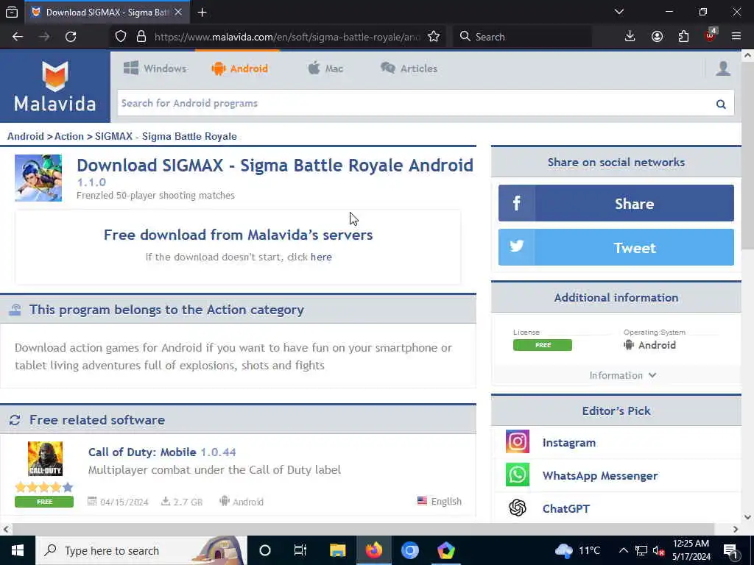Open a new browser tab
This screenshot has width=754, height=565.
(202, 13)
